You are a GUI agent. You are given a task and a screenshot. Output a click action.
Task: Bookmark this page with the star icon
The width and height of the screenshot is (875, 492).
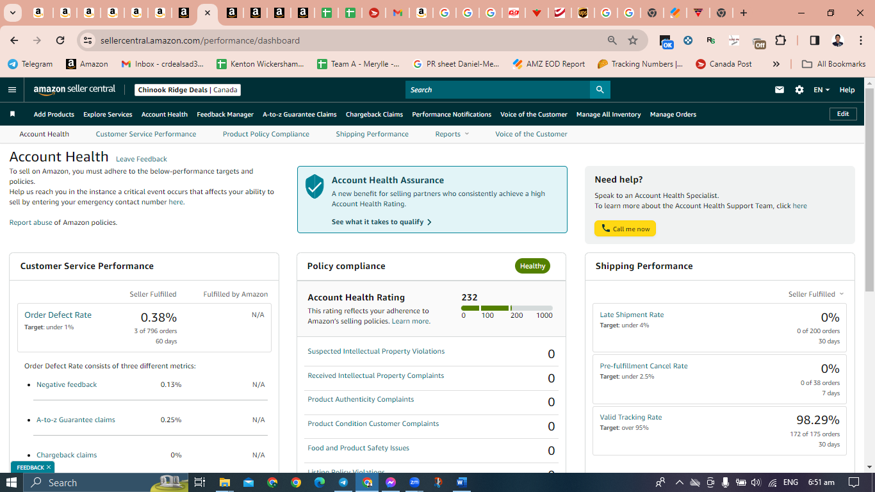(x=633, y=40)
